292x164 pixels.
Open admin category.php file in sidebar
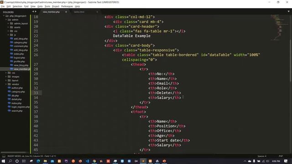tap(20, 42)
